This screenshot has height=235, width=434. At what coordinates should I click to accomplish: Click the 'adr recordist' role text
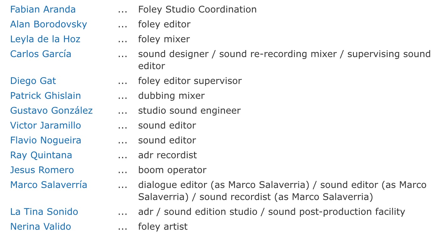(167, 155)
